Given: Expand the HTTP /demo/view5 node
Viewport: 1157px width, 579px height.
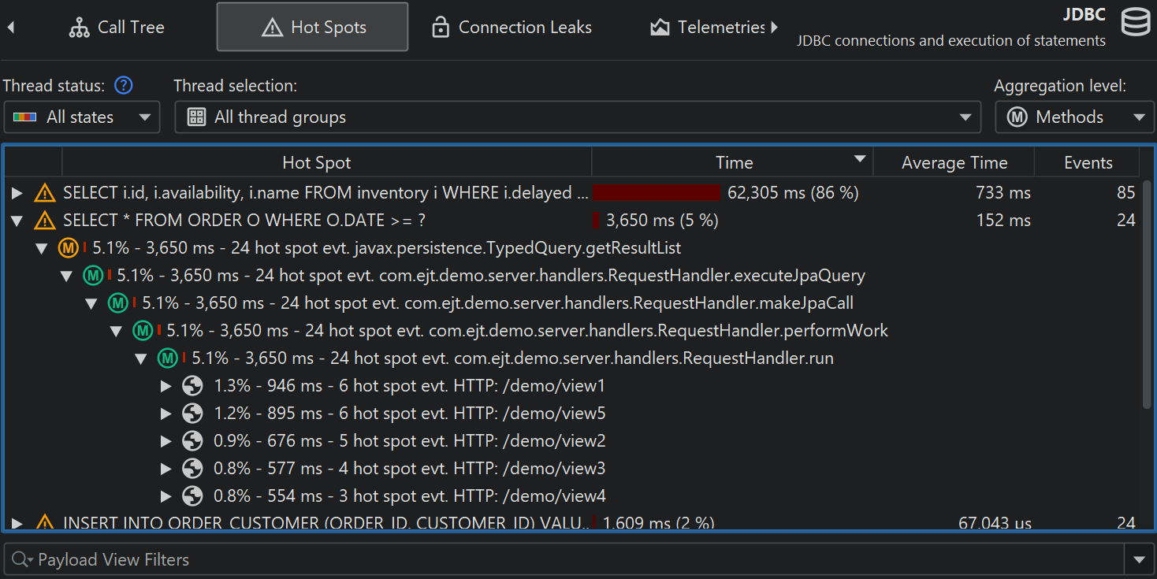Looking at the screenshot, I should point(166,414).
